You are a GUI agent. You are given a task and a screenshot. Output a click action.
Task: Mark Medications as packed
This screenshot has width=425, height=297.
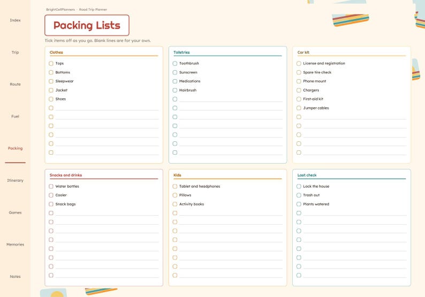[x=175, y=81]
